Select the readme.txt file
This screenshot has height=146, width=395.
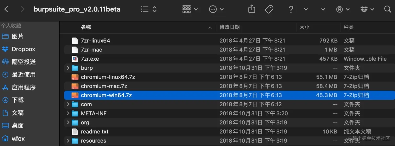tap(95, 132)
